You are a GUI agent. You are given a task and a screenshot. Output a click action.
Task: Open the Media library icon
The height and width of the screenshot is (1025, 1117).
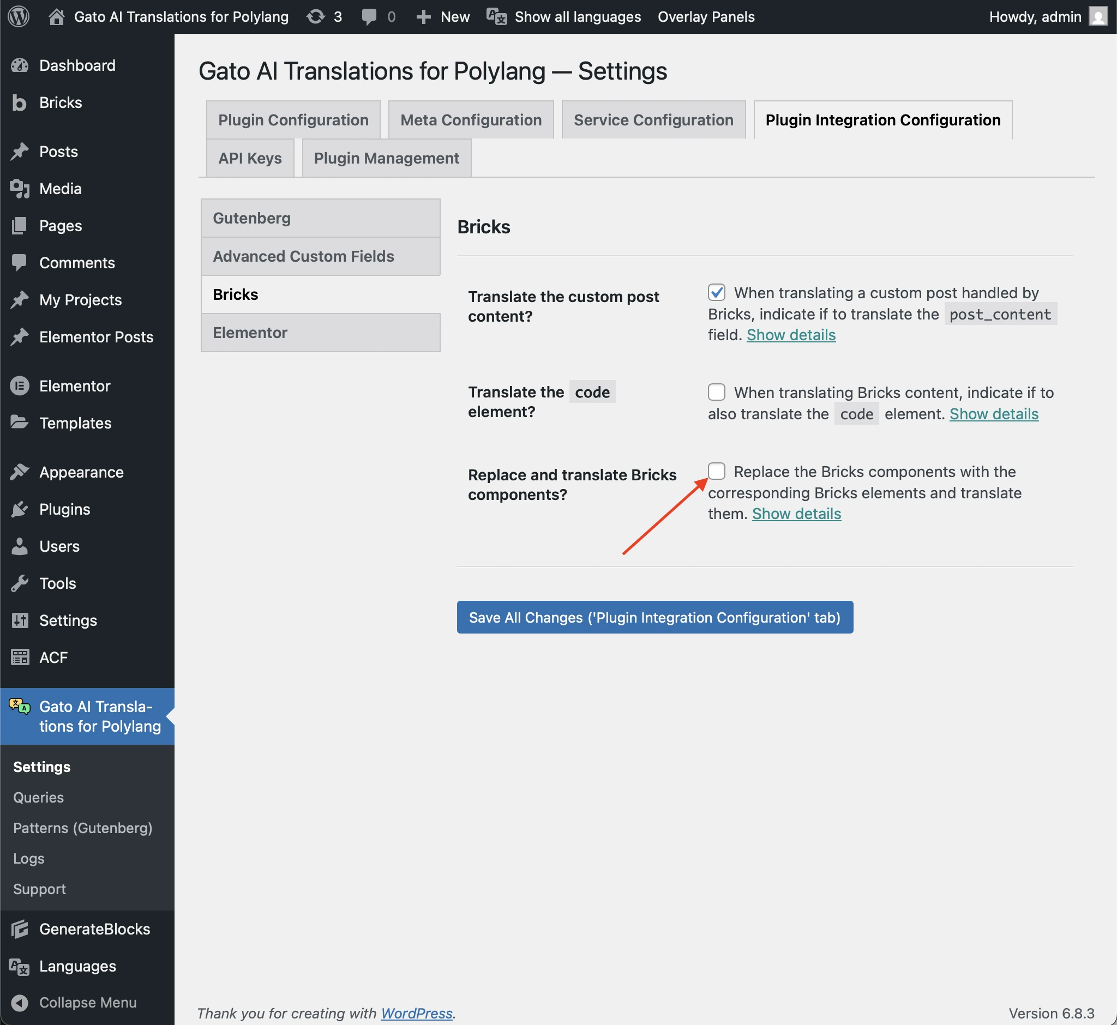[20, 189]
